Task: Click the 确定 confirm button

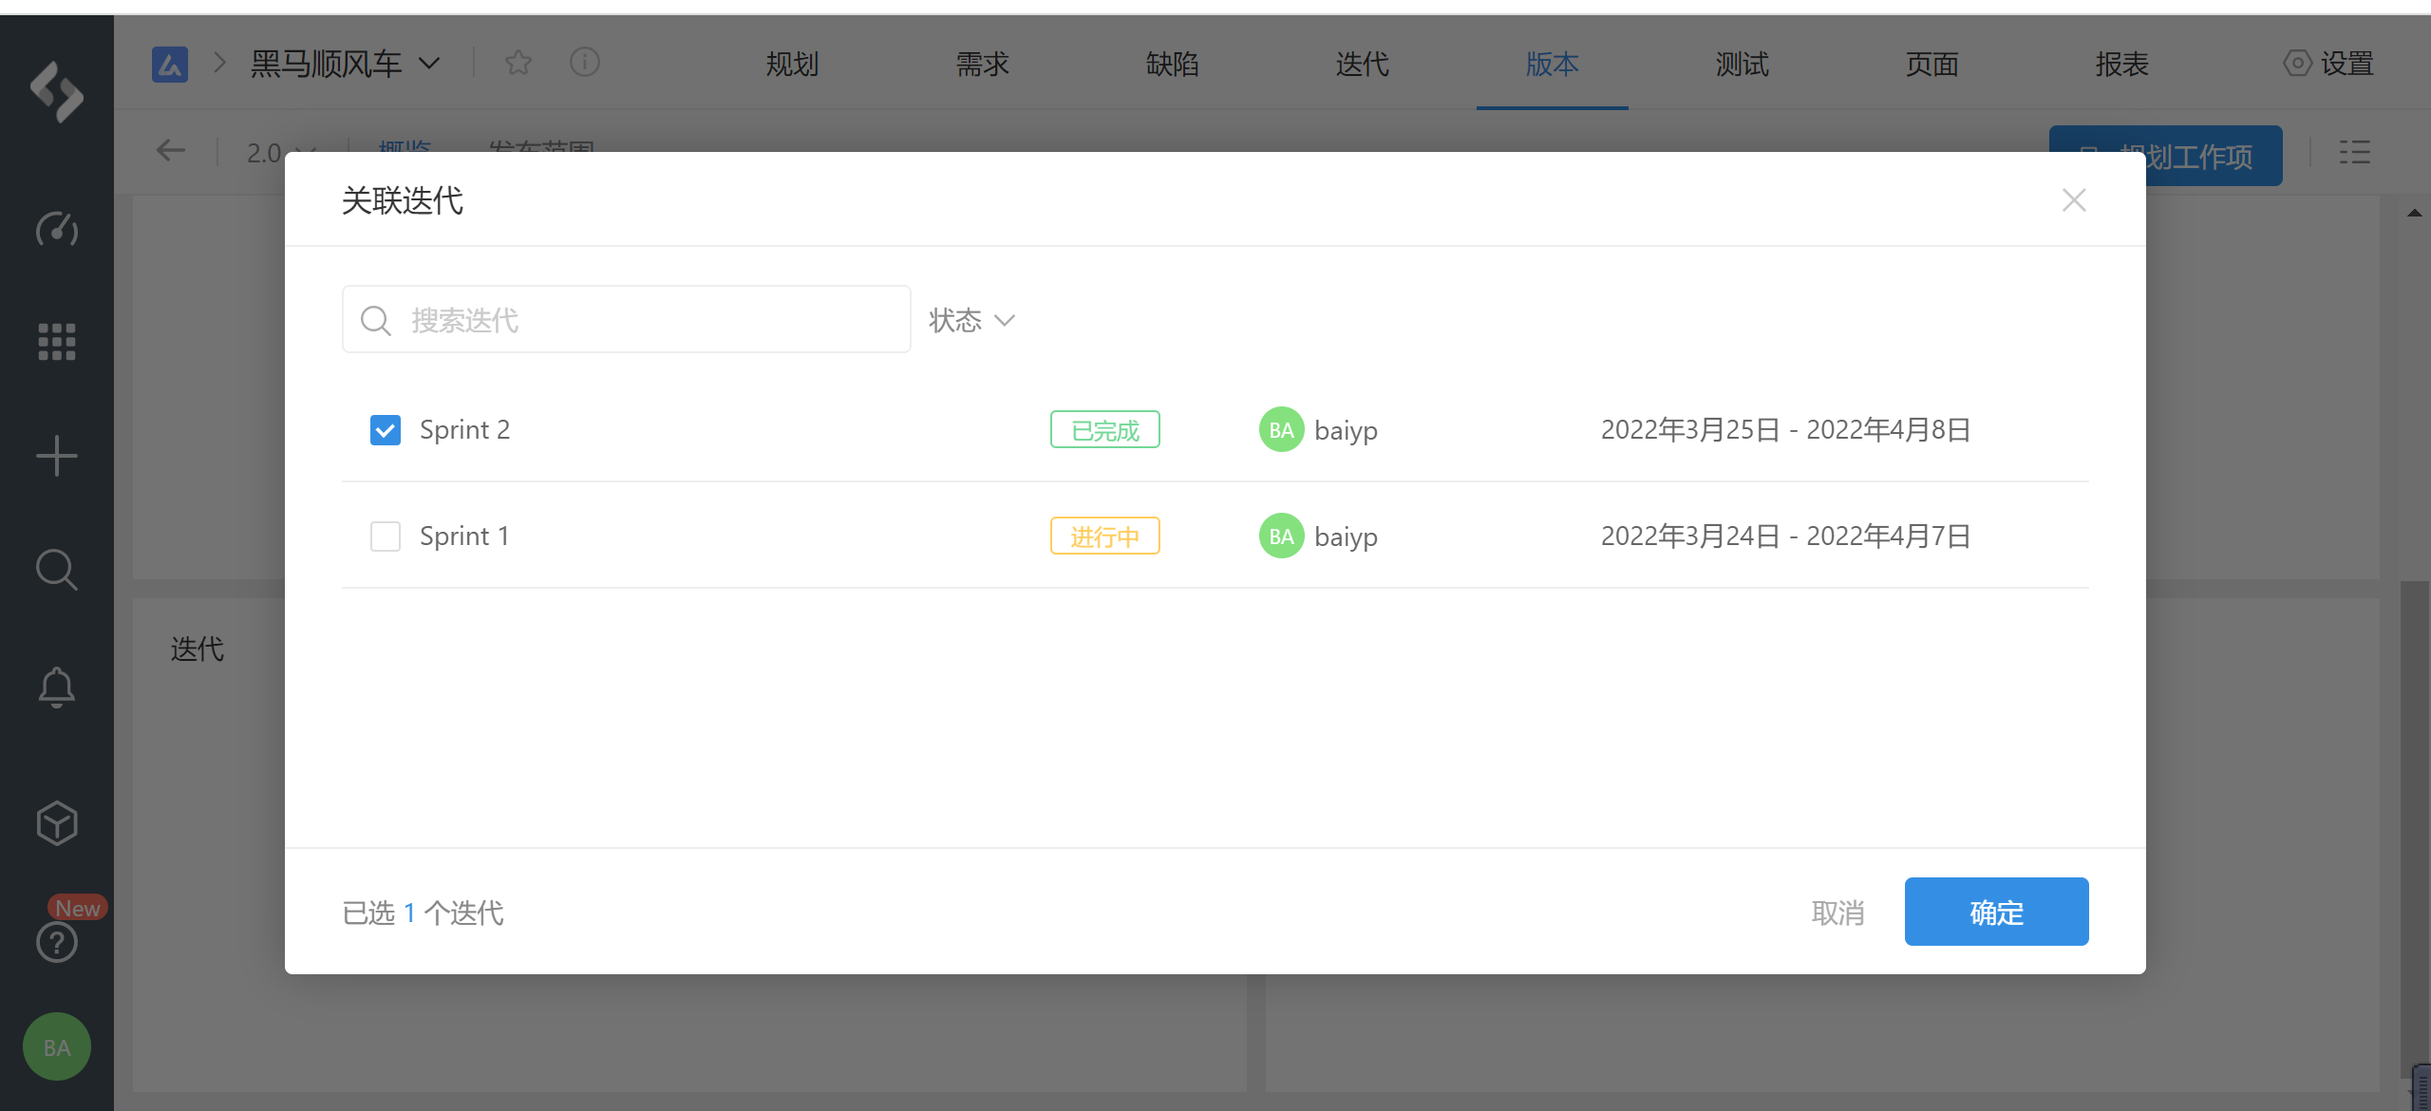Action: pyautogui.click(x=1996, y=912)
